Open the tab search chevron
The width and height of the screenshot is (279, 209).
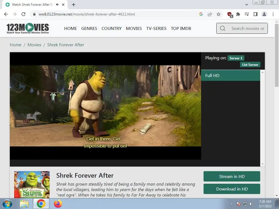(246, 5)
